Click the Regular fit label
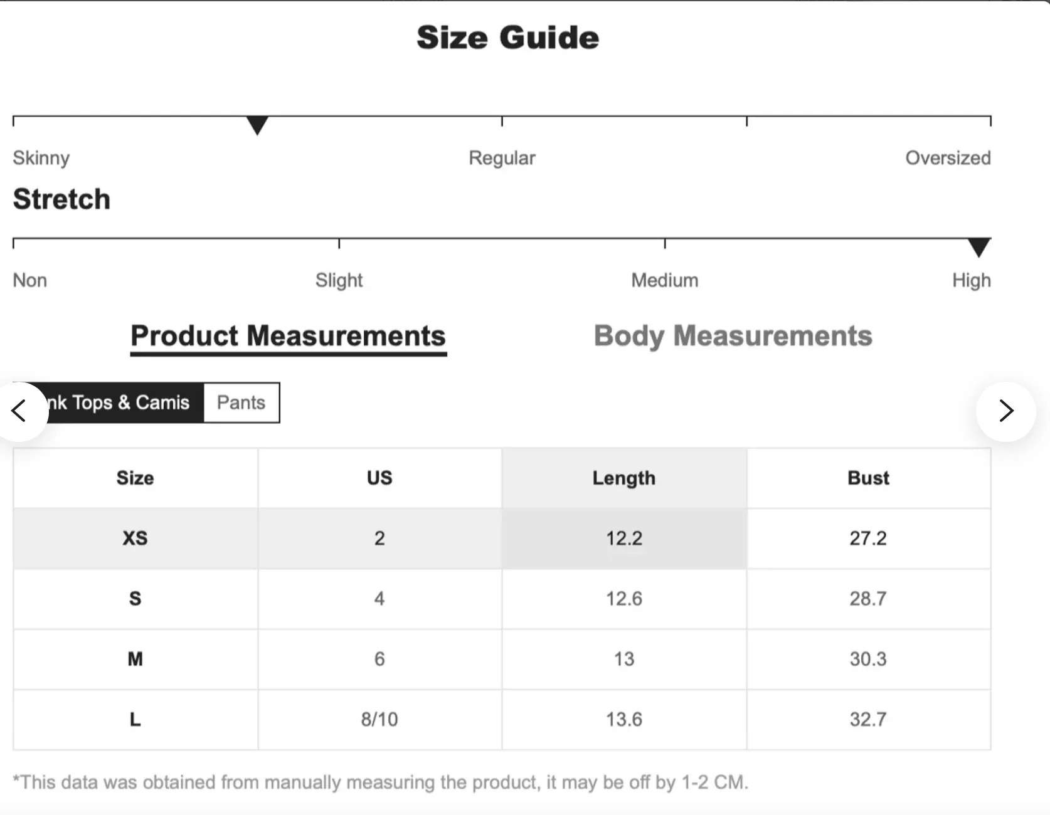Screen dimensions: 1050x815 (502, 158)
